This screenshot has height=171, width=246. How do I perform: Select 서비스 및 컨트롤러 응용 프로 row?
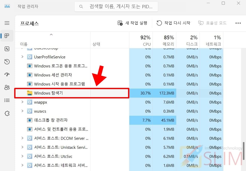[x=119, y=129]
